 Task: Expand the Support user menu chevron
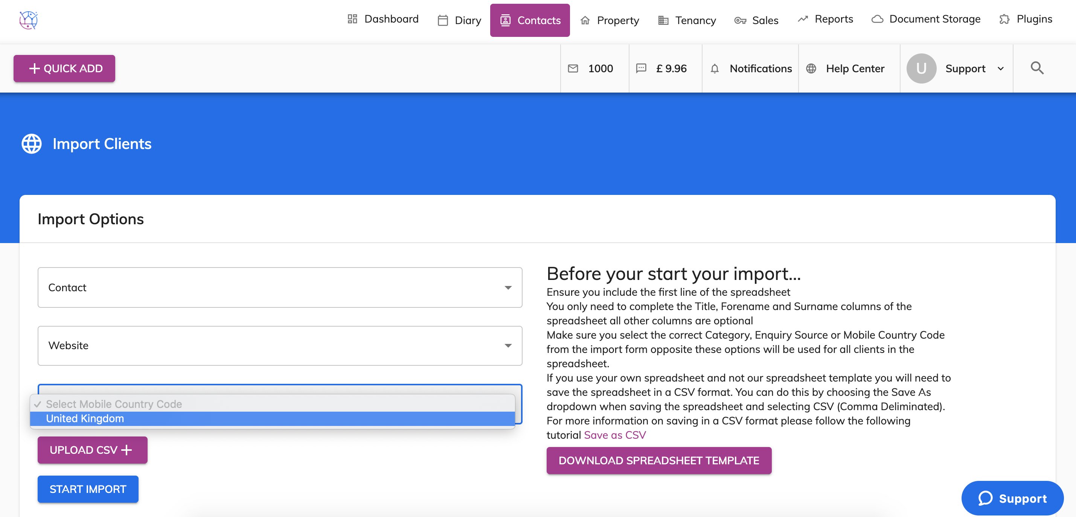1001,68
